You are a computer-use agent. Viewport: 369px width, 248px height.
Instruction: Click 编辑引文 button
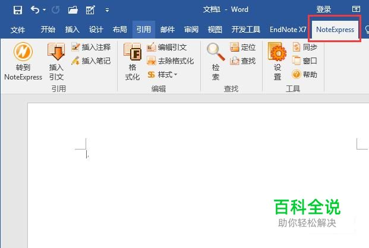167,47
